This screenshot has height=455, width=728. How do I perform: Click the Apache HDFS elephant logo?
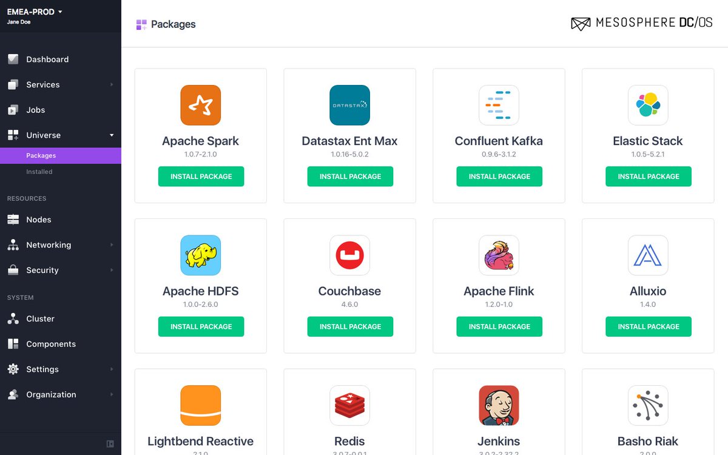201,255
